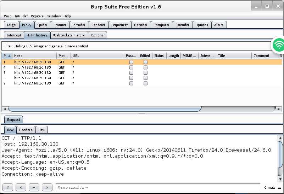
Task: Open the Intruder tool tab
Action: click(x=79, y=25)
